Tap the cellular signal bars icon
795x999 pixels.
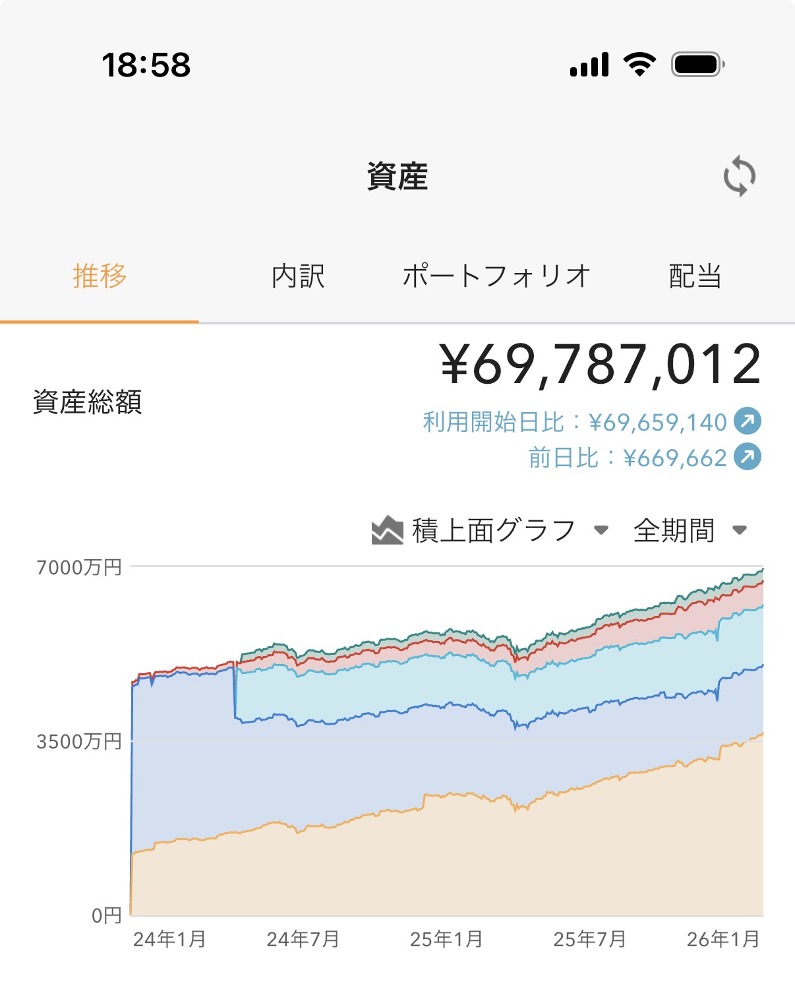coord(589,65)
